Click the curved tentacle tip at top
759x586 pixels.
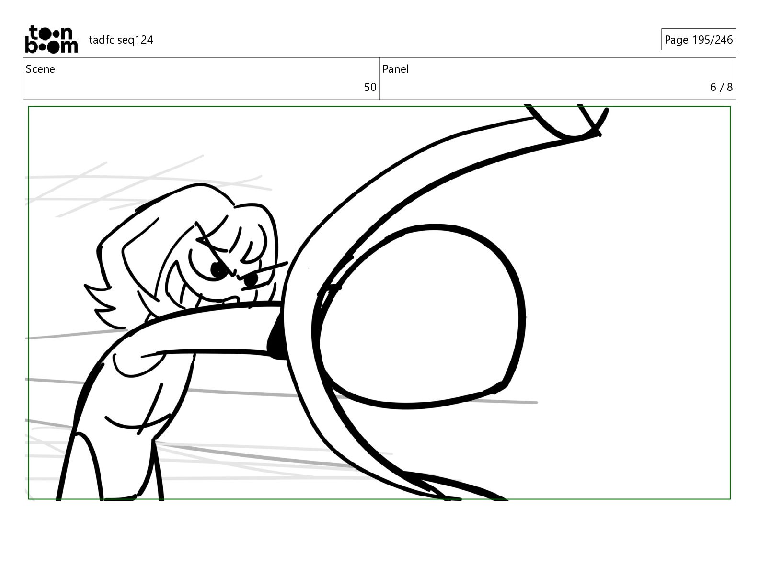(568, 121)
